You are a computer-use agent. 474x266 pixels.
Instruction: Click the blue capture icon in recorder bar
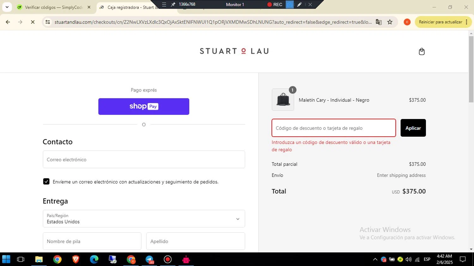[x=289, y=4]
